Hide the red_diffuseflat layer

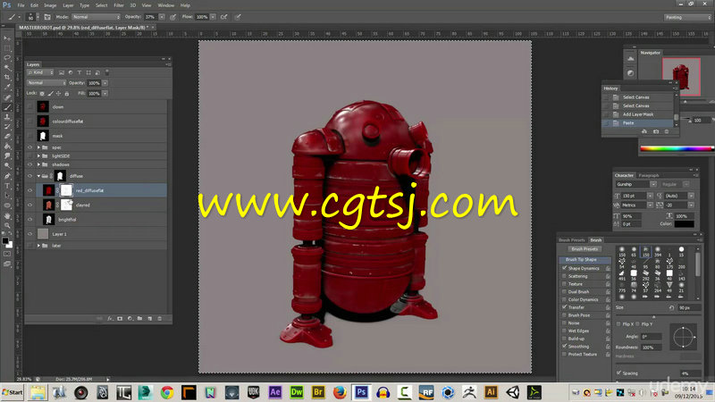point(30,190)
